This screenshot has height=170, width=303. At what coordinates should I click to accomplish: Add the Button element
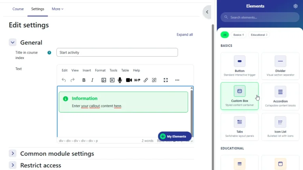pyautogui.click(x=239, y=66)
